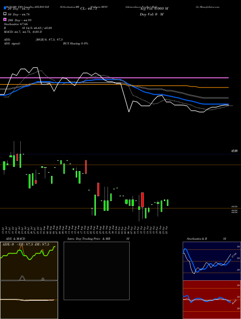Select the '50 Day - 44.78' legend text
This screenshot has height=319, width=241.
coord(19,14)
